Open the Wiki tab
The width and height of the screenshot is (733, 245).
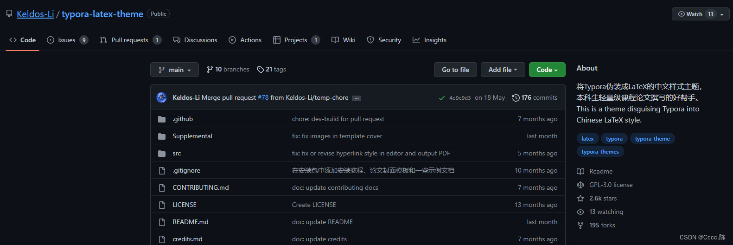coord(344,40)
